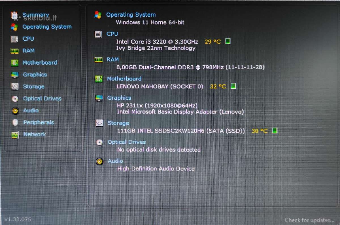
Task: Click the 29 °C CPU temperature value
Action: (213, 41)
